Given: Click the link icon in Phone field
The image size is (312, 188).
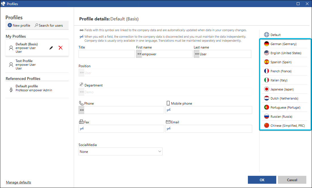Looking at the screenshot, I should (82, 110).
